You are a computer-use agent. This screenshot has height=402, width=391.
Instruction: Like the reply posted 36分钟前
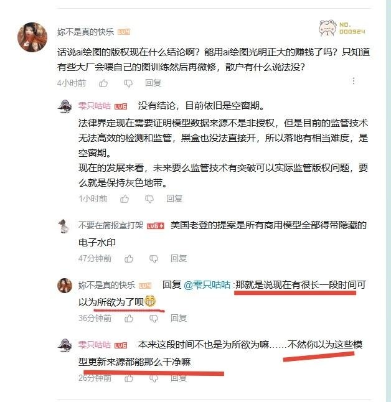tap(129, 319)
